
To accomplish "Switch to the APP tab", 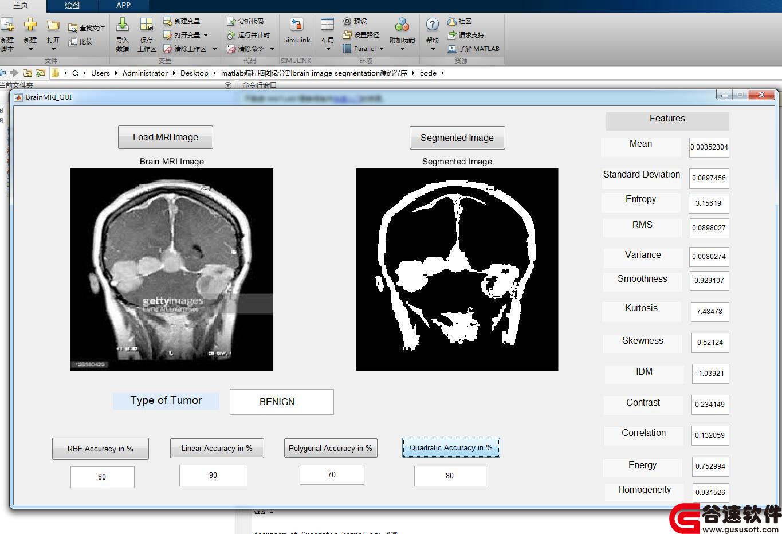I will click(123, 5).
